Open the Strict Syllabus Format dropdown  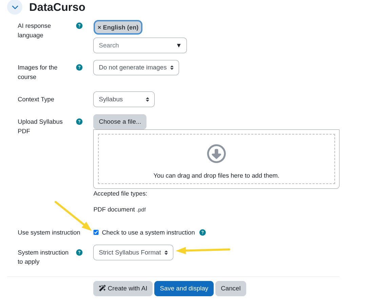click(x=133, y=252)
